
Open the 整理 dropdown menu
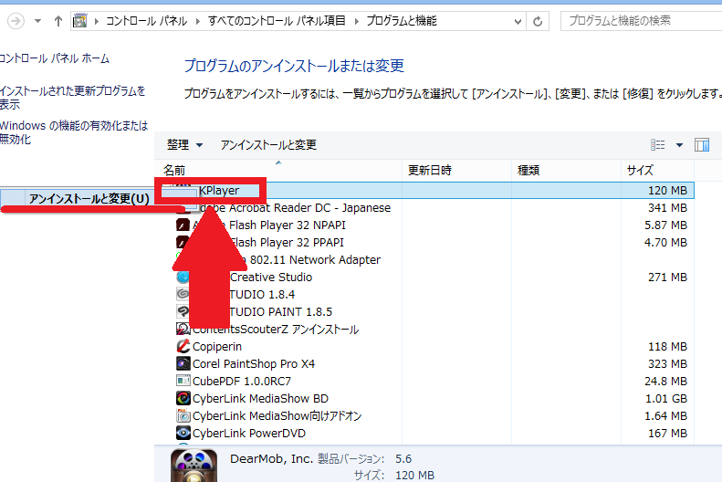(183, 145)
